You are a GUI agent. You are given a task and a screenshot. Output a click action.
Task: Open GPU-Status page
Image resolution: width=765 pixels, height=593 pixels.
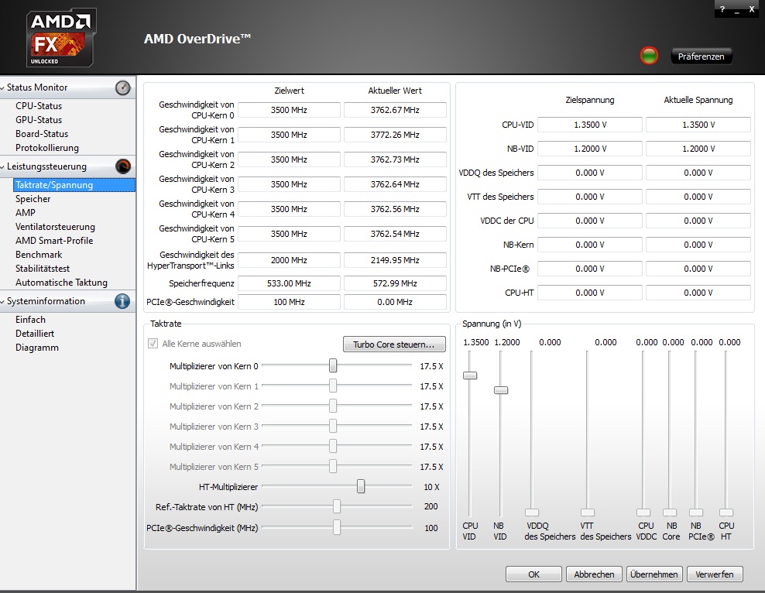pos(39,120)
